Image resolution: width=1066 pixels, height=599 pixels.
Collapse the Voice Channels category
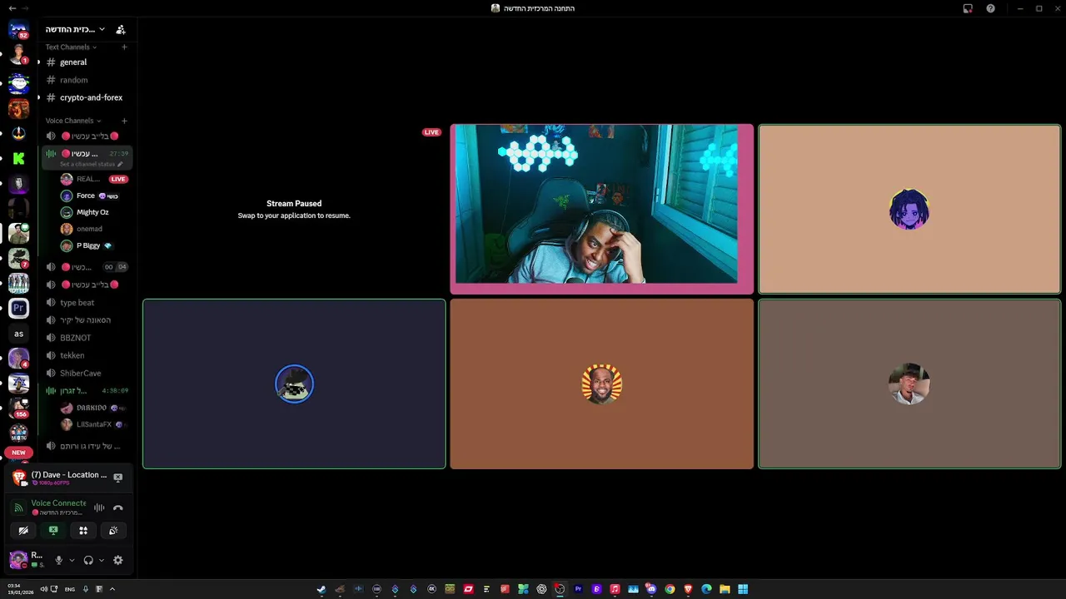(73, 121)
